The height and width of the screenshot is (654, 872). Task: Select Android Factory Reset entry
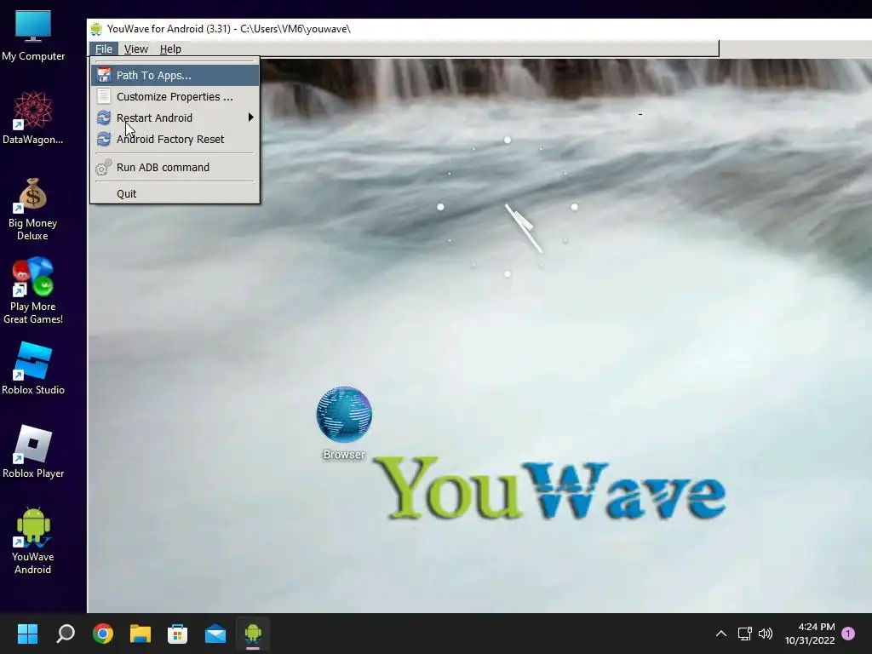pyautogui.click(x=175, y=139)
